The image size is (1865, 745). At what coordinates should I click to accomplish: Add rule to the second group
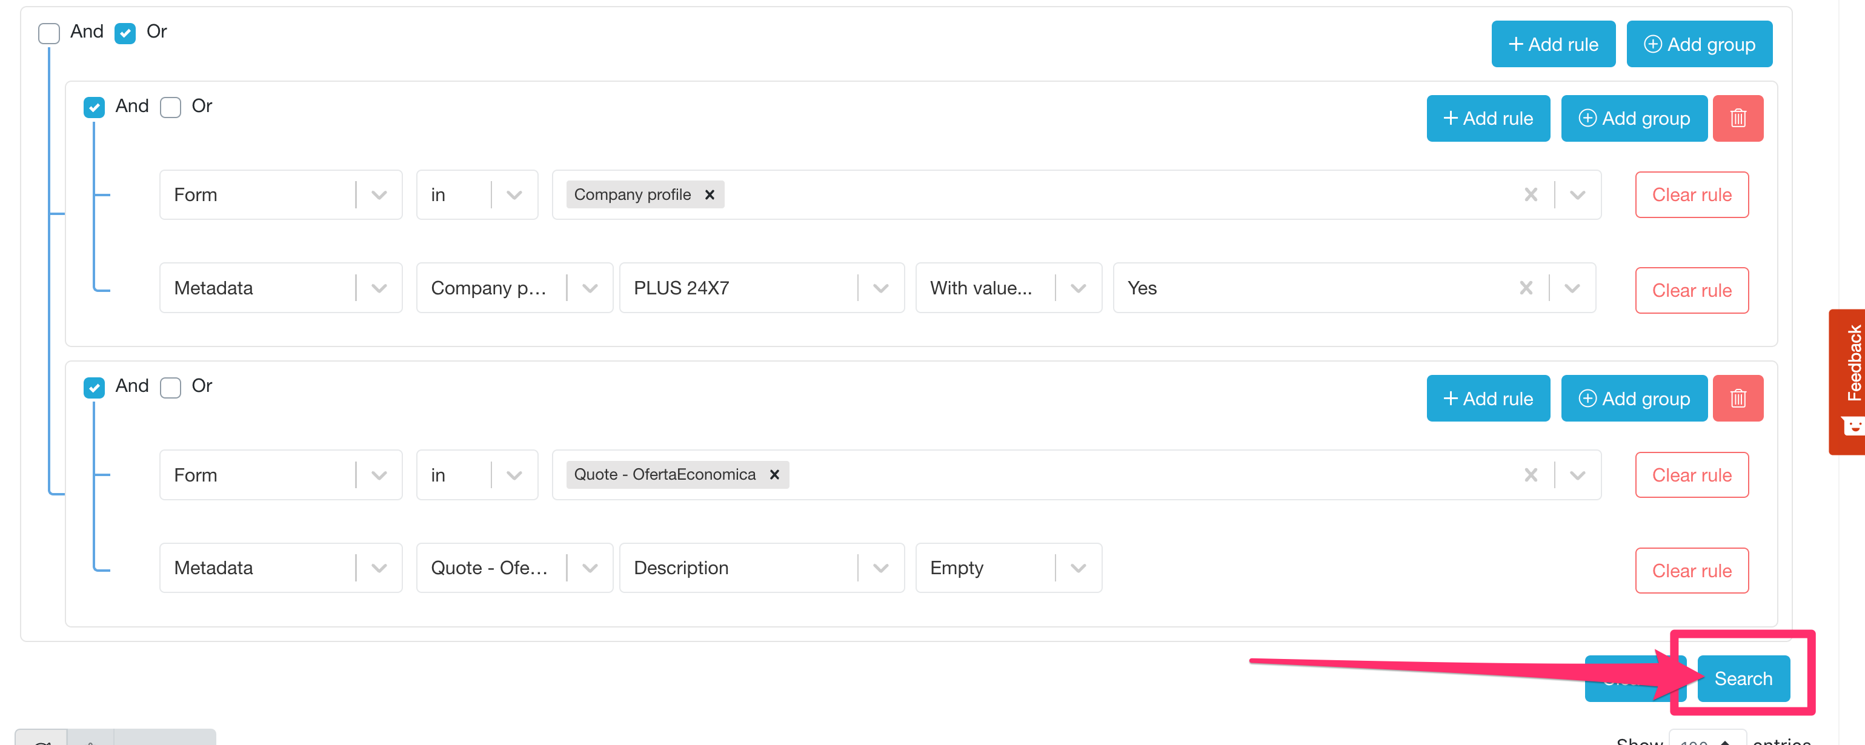1488,398
